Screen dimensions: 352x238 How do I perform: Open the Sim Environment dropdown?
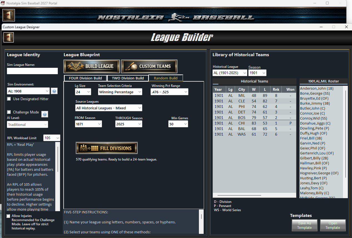click(28, 91)
